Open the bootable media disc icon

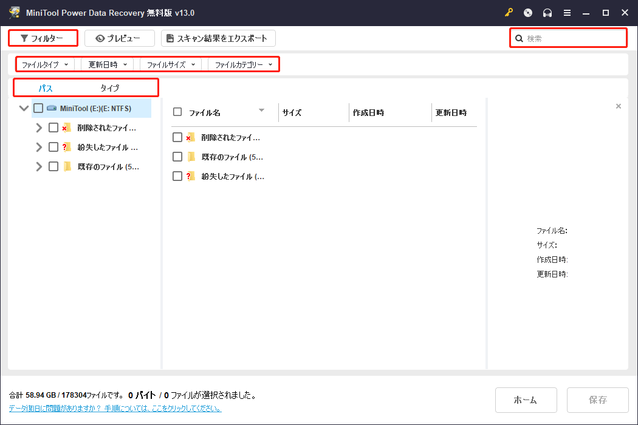(528, 13)
